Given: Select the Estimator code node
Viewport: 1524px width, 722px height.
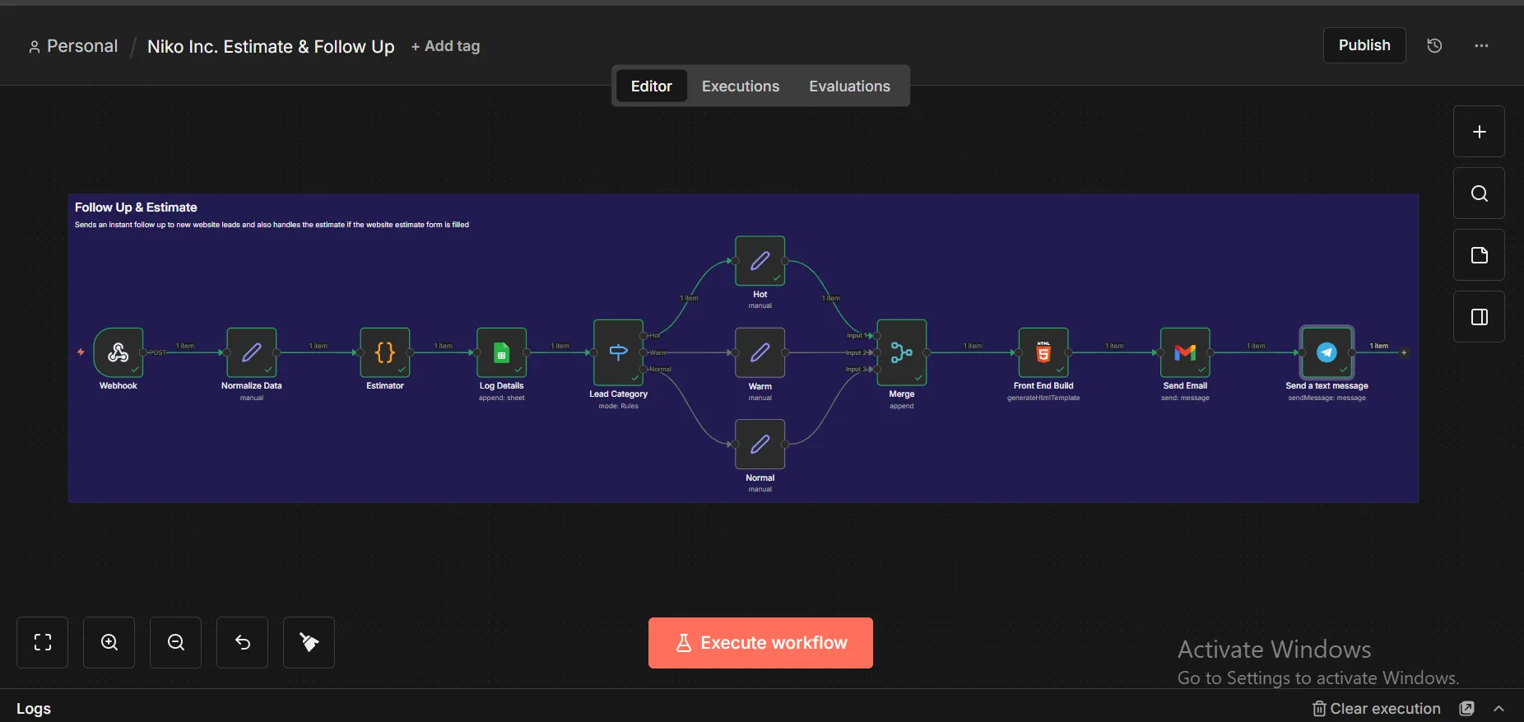Looking at the screenshot, I should pyautogui.click(x=385, y=352).
